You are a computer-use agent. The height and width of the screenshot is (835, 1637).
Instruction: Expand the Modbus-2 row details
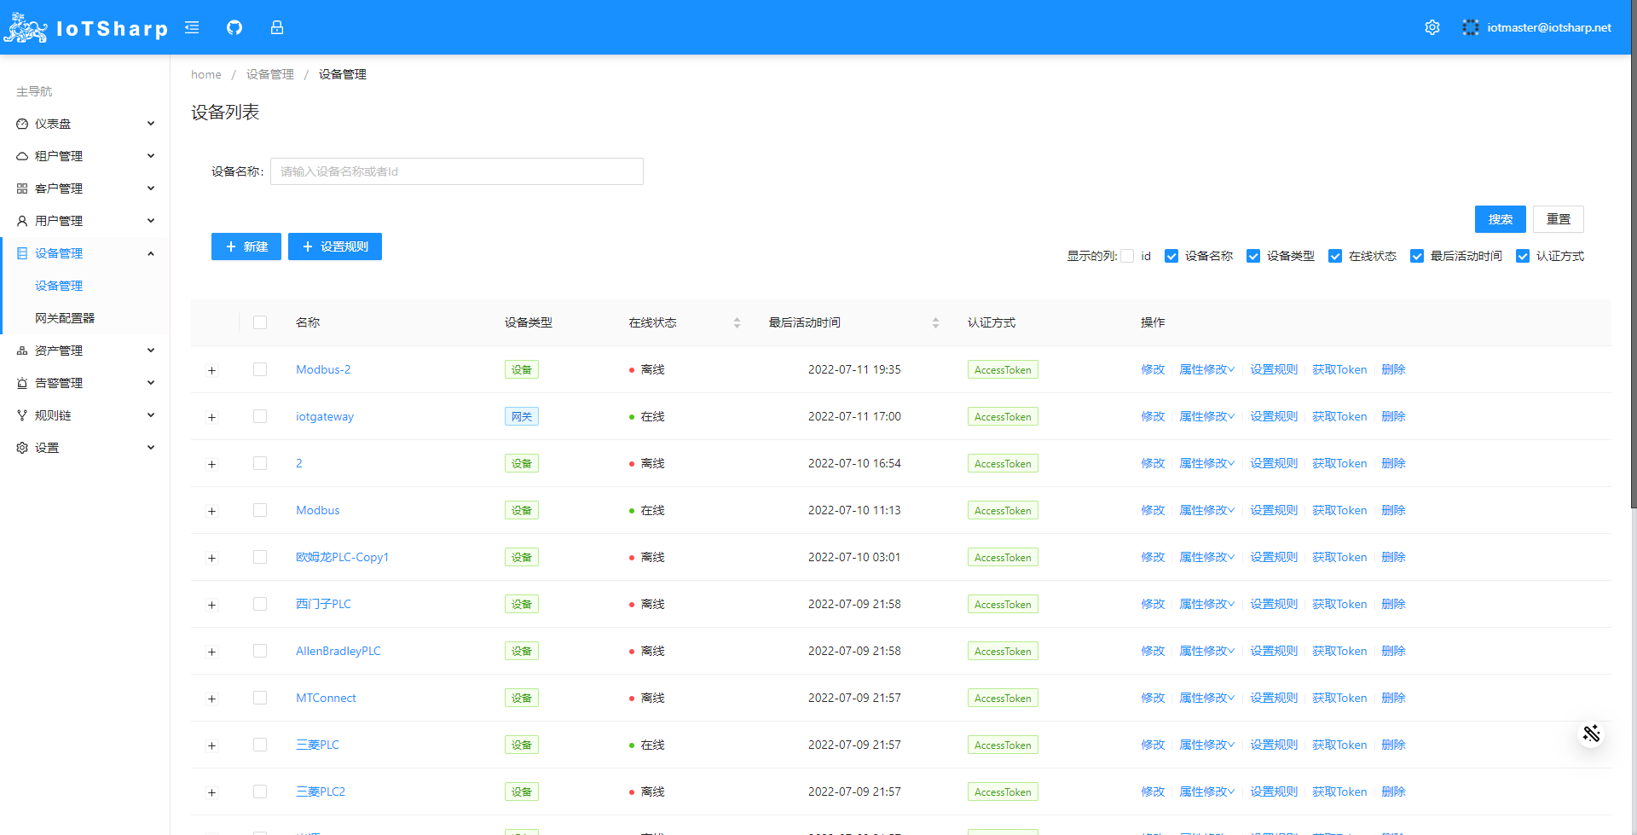coord(212,370)
